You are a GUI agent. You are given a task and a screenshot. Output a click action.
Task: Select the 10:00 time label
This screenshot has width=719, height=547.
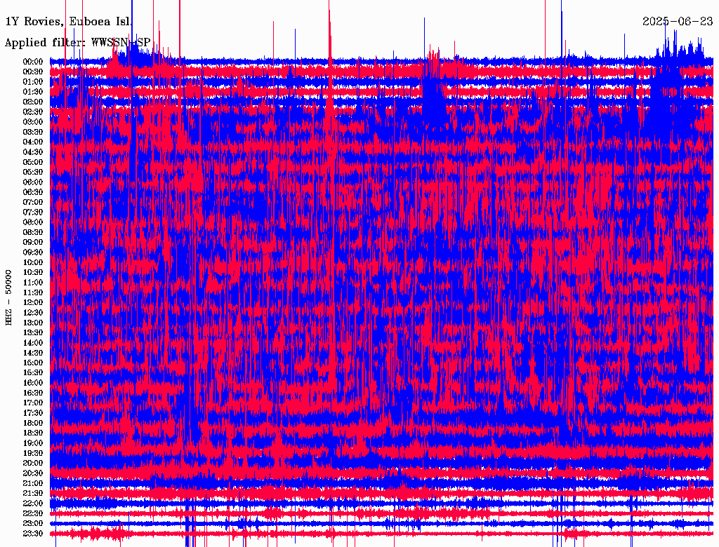pyautogui.click(x=33, y=262)
